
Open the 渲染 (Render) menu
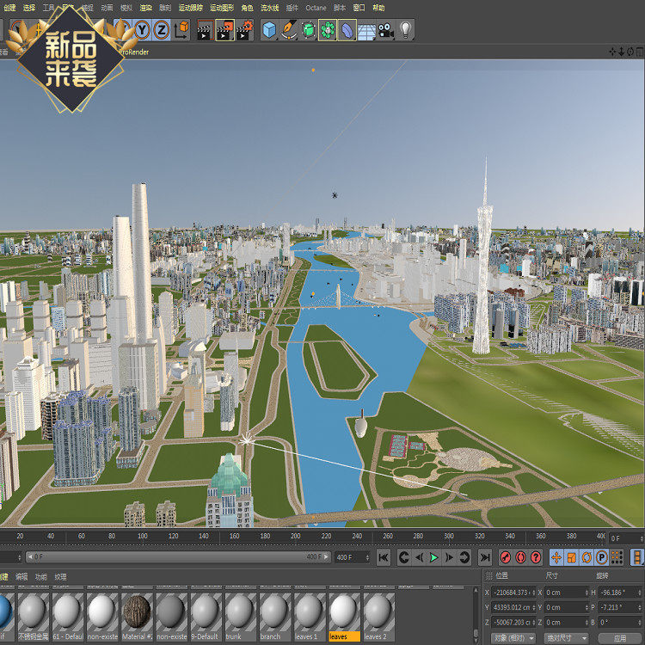tap(145, 8)
